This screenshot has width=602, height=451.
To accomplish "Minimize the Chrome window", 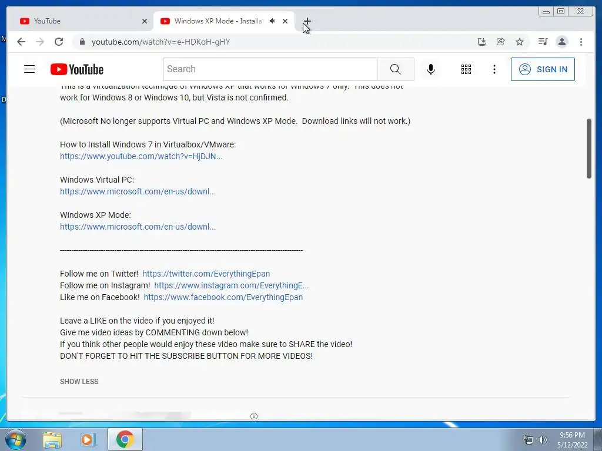I will coord(546,12).
